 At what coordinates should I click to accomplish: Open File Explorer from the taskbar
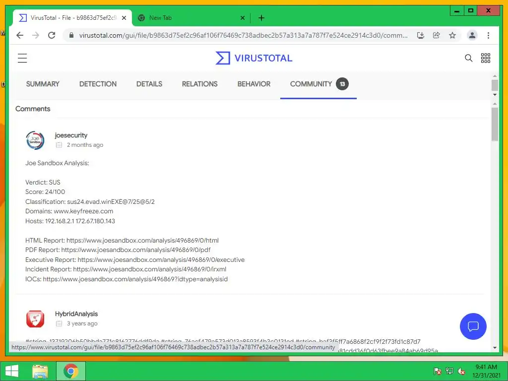pyautogui.click(x=40, y=371)
